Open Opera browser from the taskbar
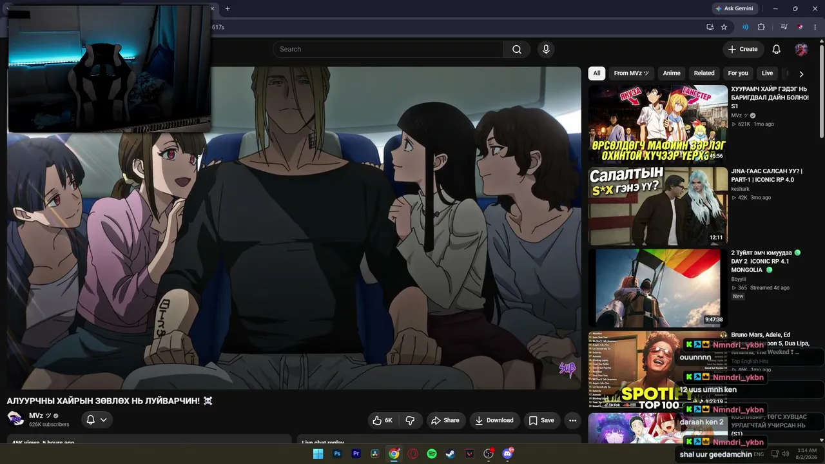 pos(412,454)
